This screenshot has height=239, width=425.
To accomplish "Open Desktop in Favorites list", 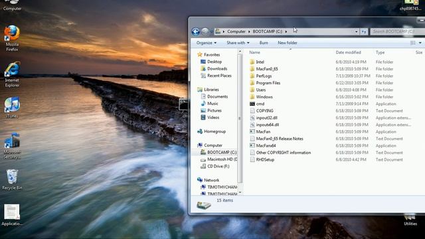I will pos(211,62).
